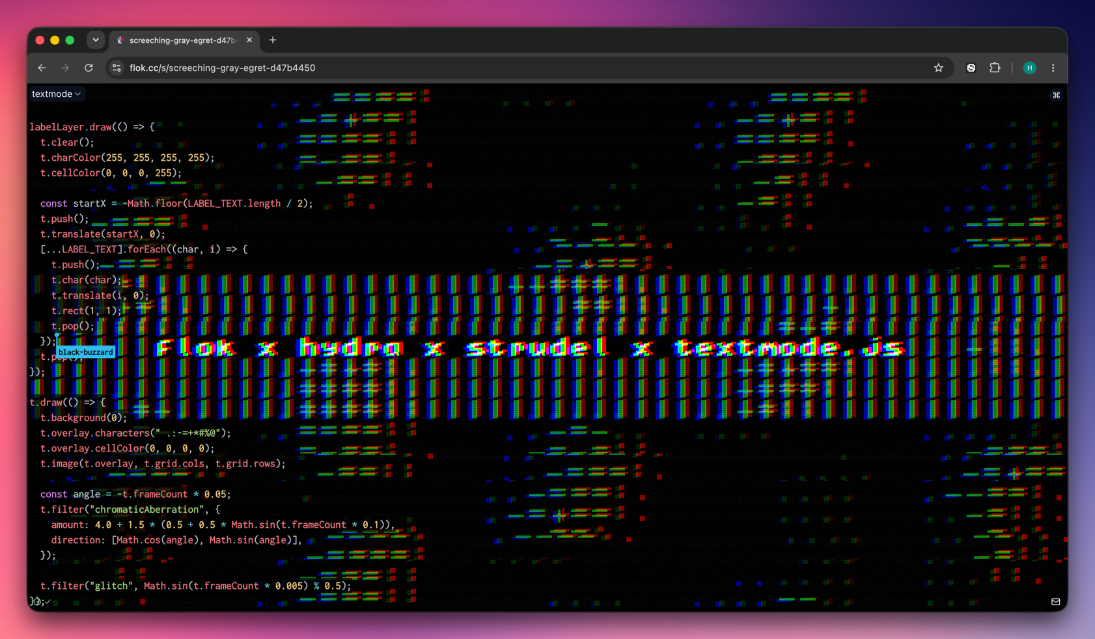Viewport: 1095px width, 639px height.
Task: Click the t.overlay.cellColor(0, 0, 0, 0) line
Action: coord(127,448)
